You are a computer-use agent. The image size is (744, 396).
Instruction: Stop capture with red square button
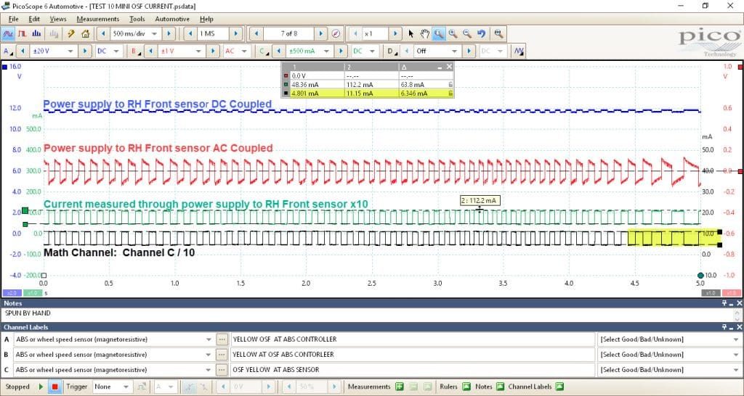click(x=54, y=387)
